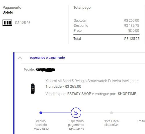
Task: Click the Frete R$ 0,00 value
Action: tap(133, 31)
